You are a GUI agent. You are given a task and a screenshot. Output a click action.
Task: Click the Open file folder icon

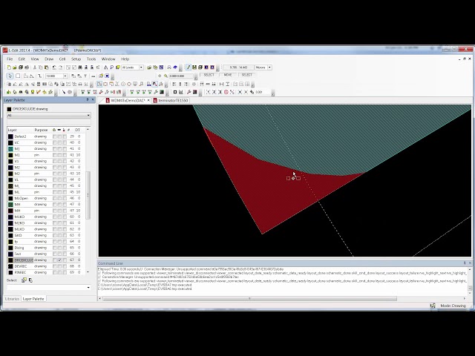[15, 67]
